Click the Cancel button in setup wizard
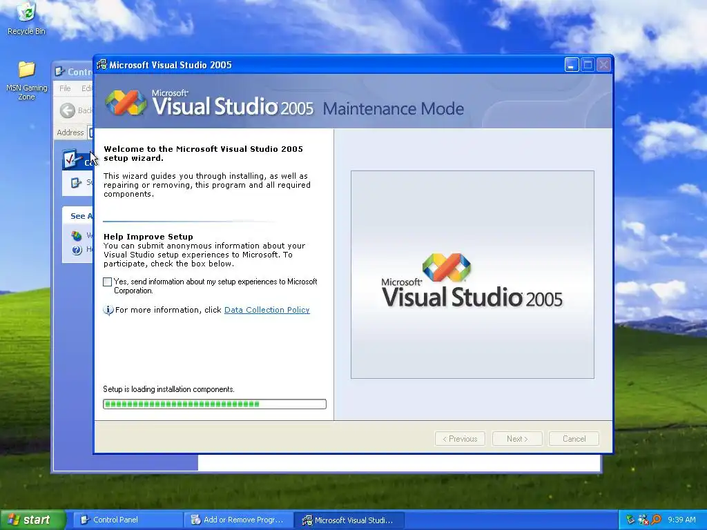Screen dimensions: 707x530 574,439
